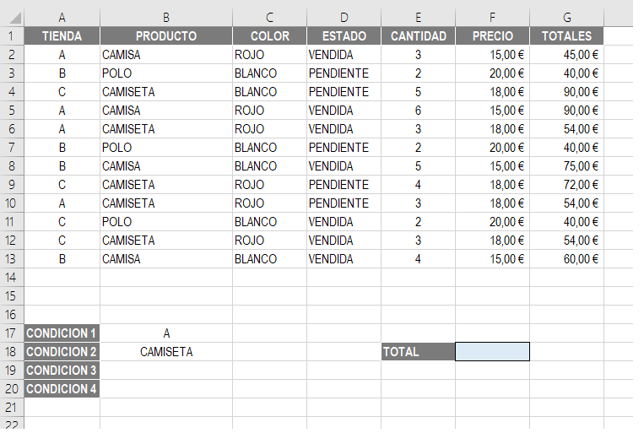Select row 8 header

pos(12,166)
